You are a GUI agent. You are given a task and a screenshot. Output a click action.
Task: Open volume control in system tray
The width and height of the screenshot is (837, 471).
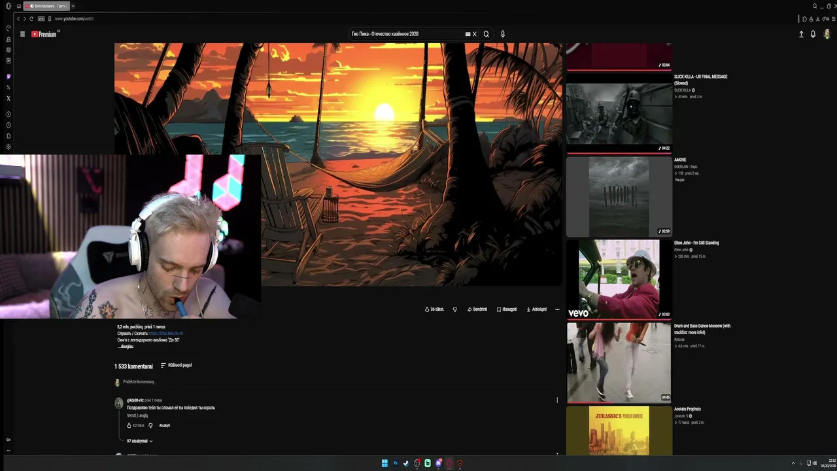coord(814,463)
